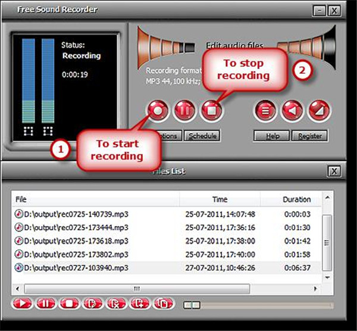Play the selected file in Files List
The image size is (357, 331).
pos(22,304)
